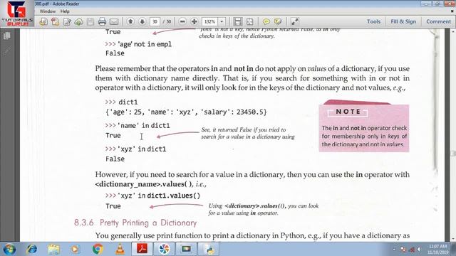Image resolution: width=456 pixels, height=256 pixels.
Task: Show hidden system tray icons
Action: [394, 249]
